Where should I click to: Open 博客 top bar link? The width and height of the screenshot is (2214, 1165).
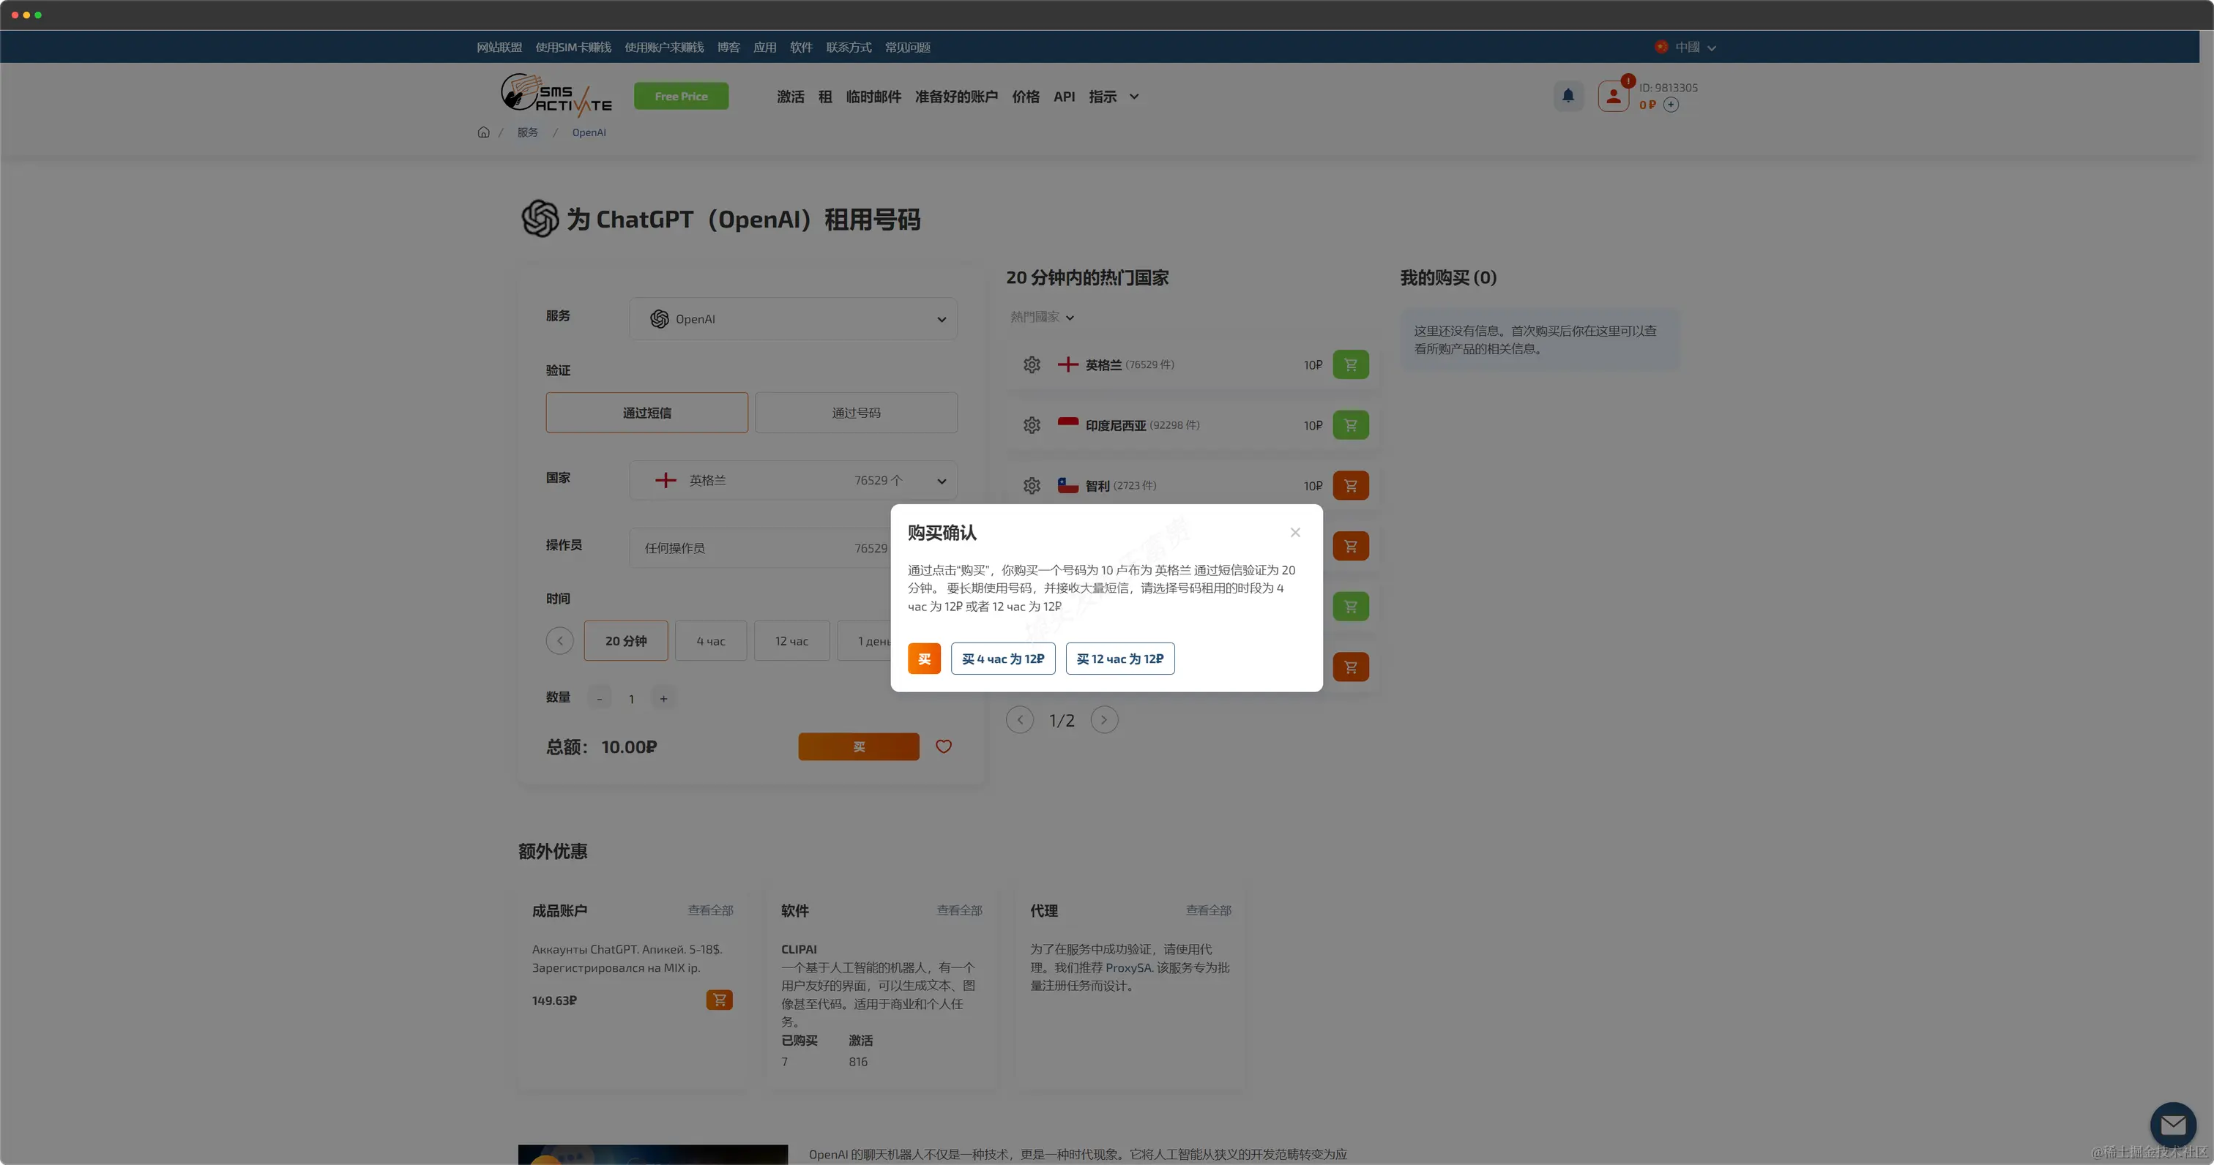(x=728, y=48)
